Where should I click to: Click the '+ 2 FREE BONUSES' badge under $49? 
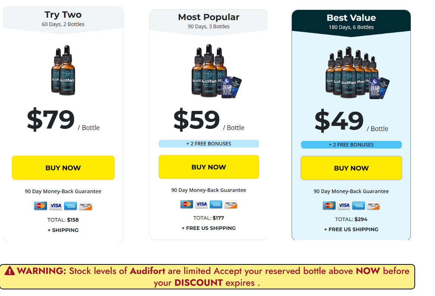click(351, 145)
